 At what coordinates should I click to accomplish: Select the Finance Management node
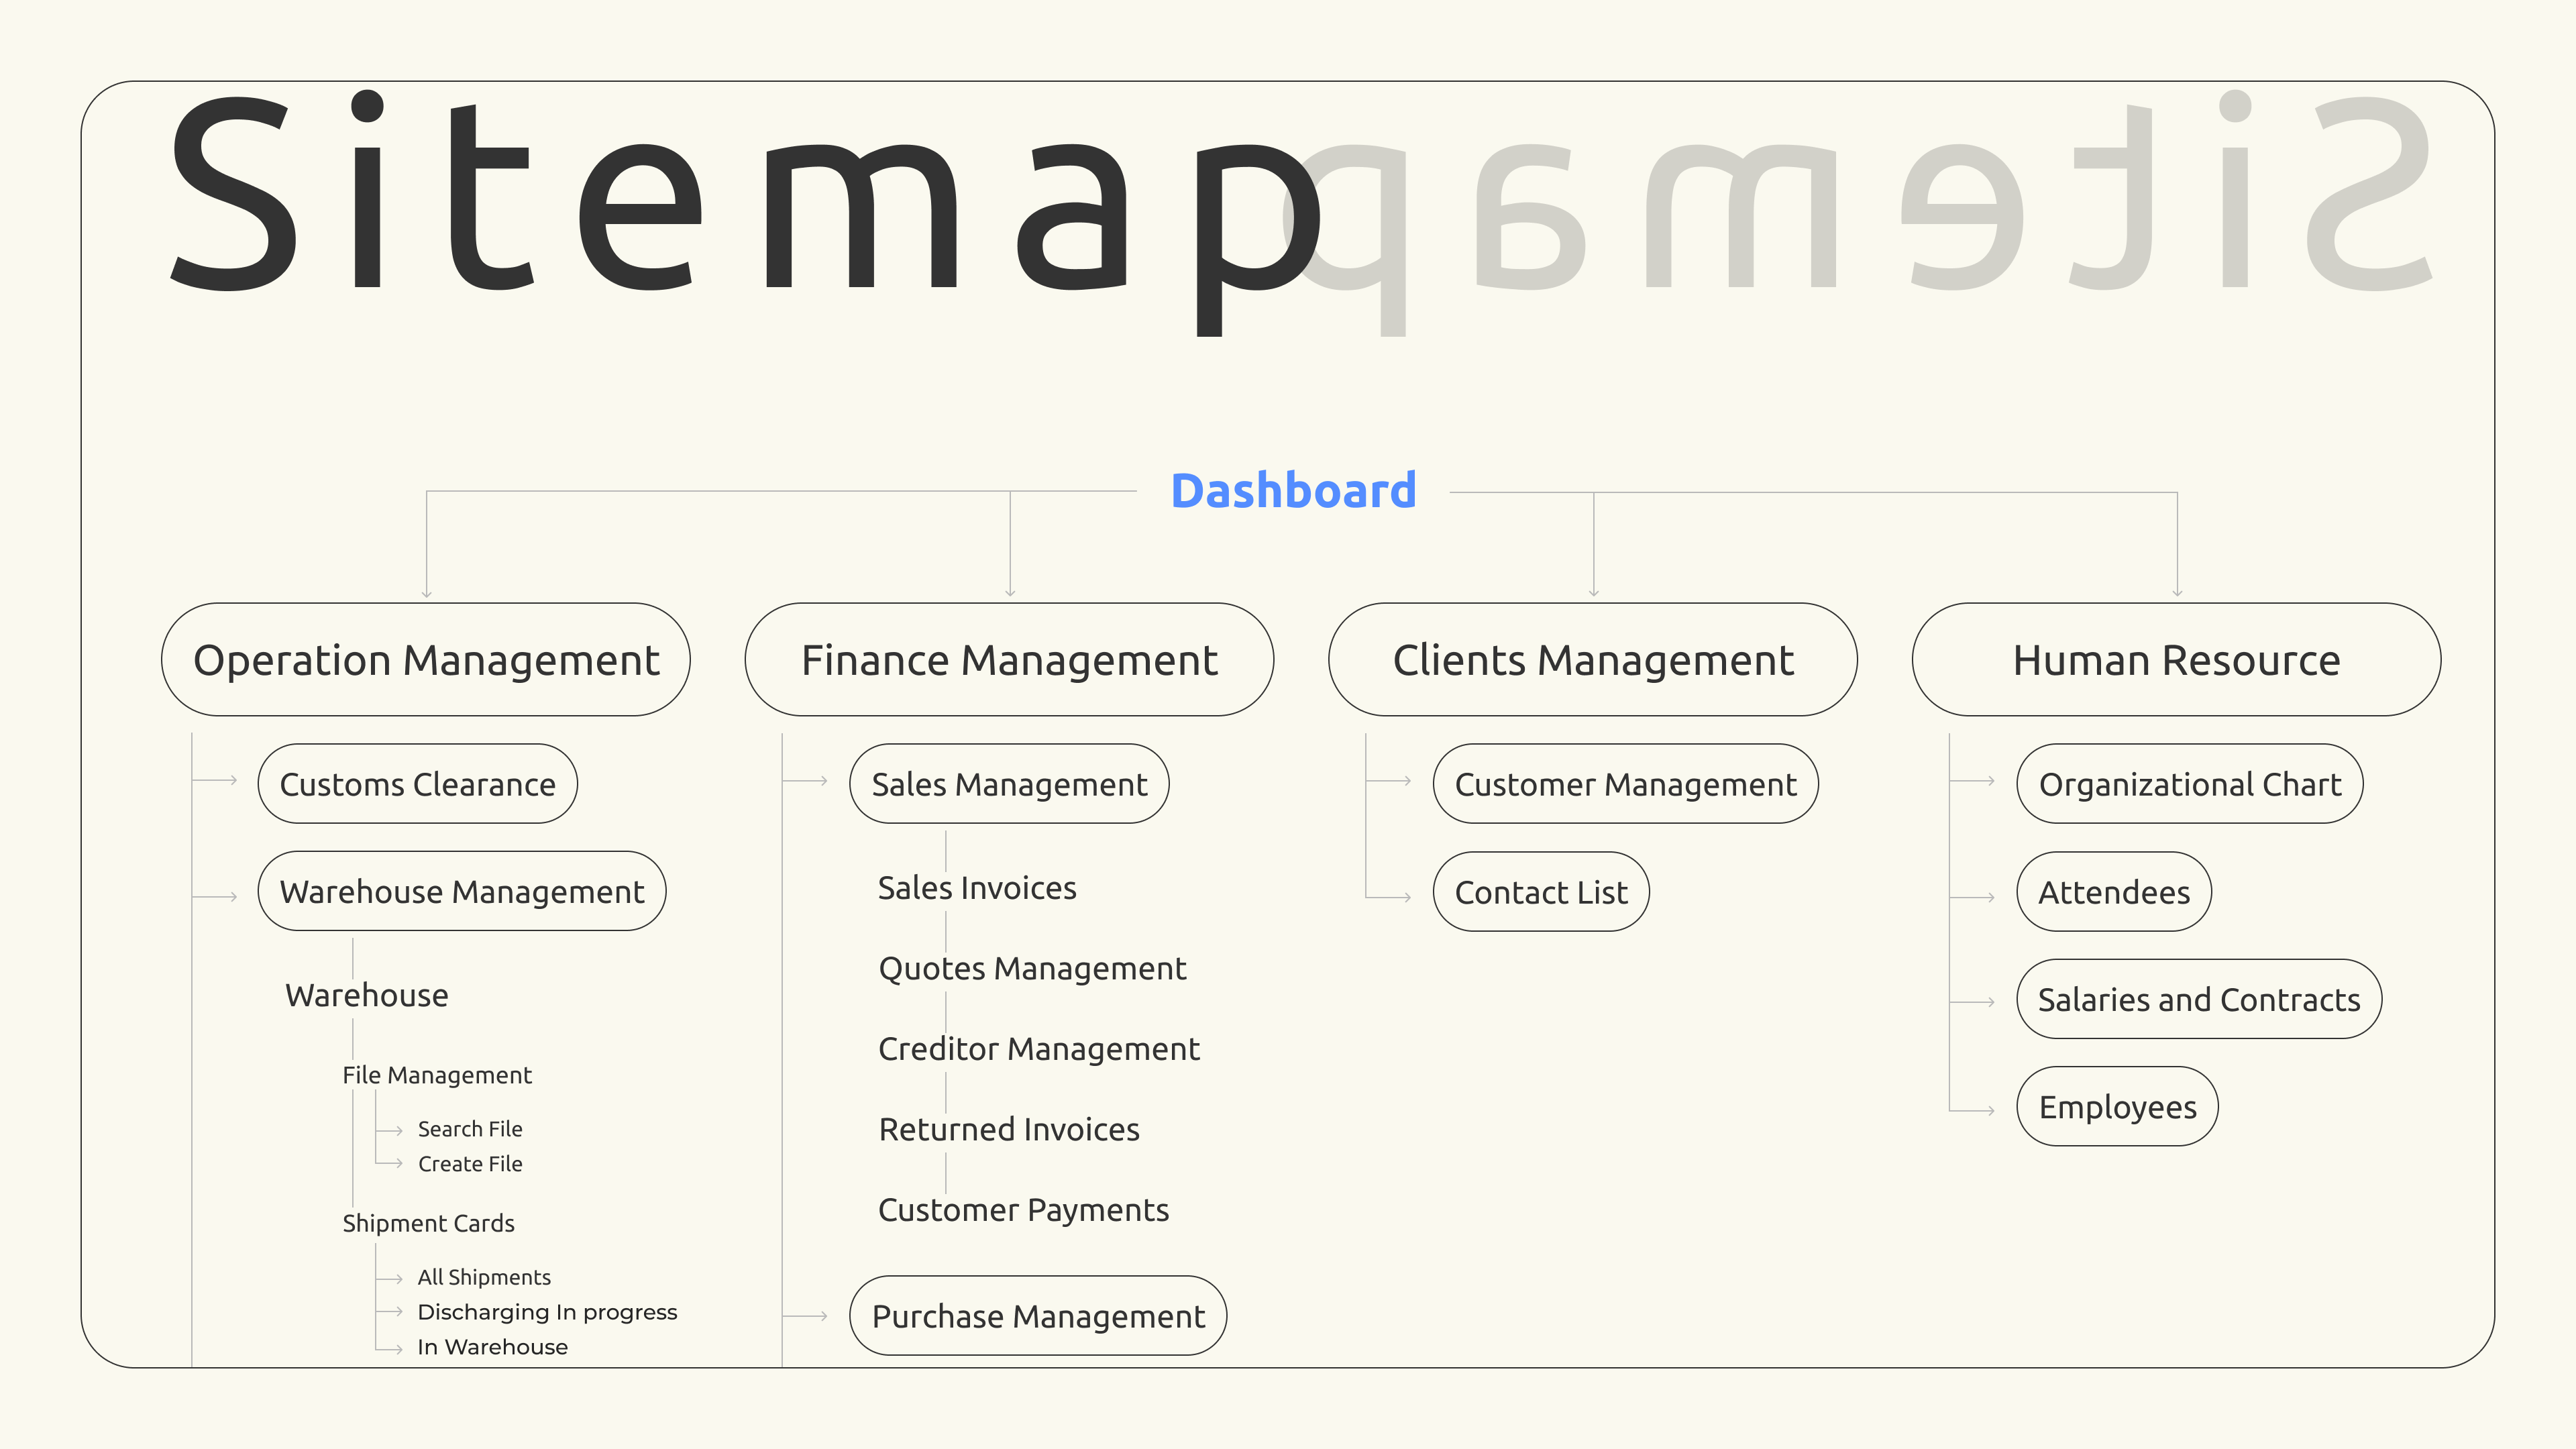pyautogui.click(x=1009, y=660)
